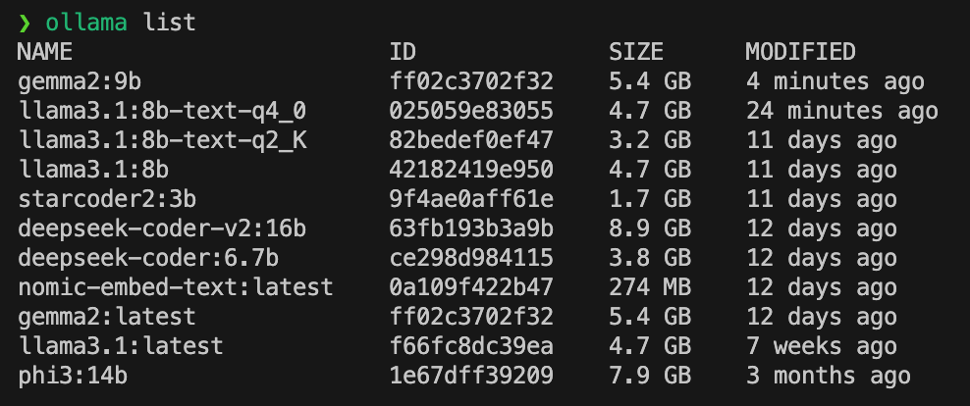
Task: Click the MODIFIED column header
Action: [800, 52]
